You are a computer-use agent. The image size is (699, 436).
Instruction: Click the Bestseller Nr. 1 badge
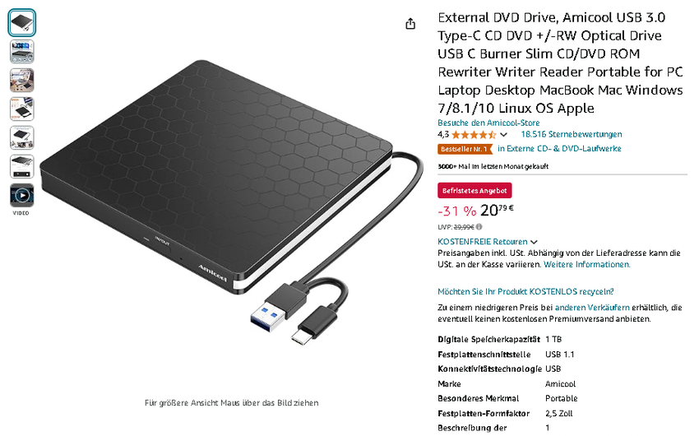[x=465, y=149]
